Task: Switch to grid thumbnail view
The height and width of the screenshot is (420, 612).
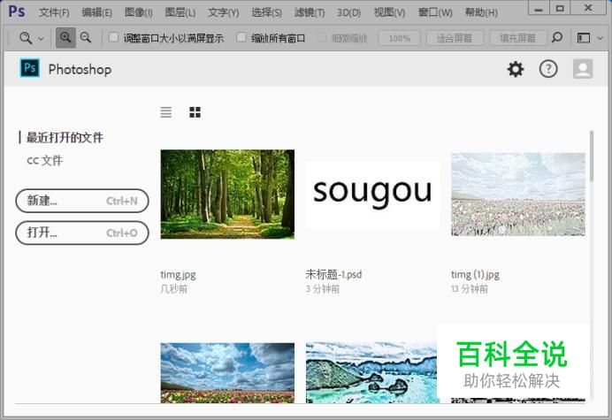Action: [x=195, y=112]
